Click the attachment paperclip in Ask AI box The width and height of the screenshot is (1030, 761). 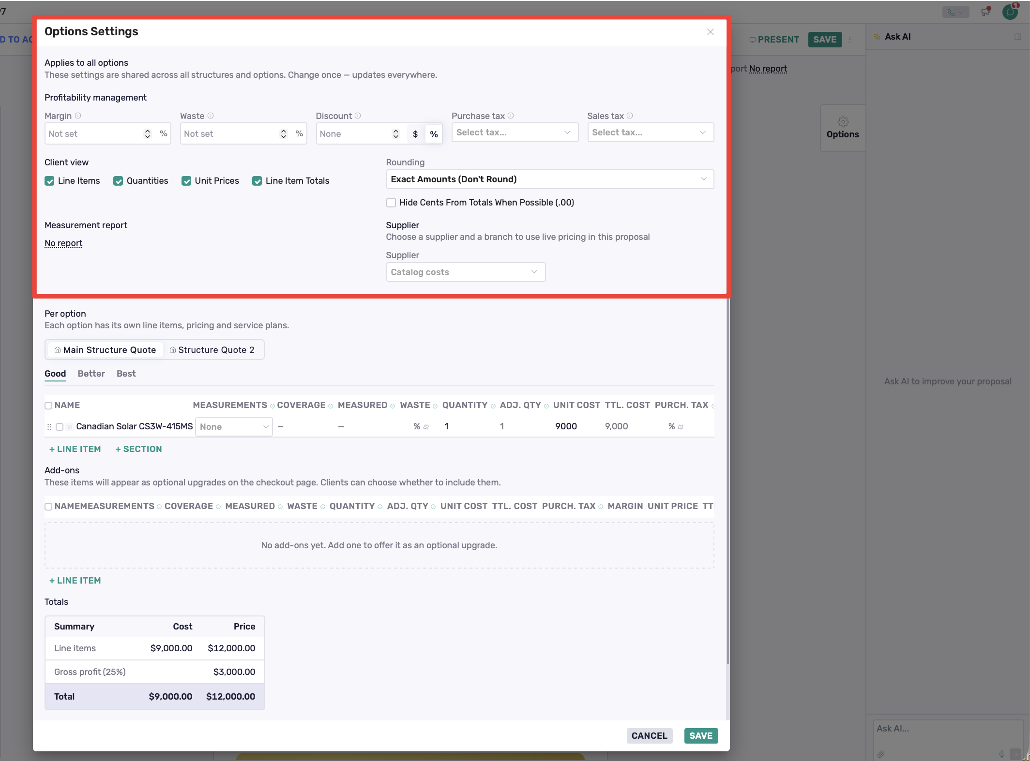(x=881, y=754)
